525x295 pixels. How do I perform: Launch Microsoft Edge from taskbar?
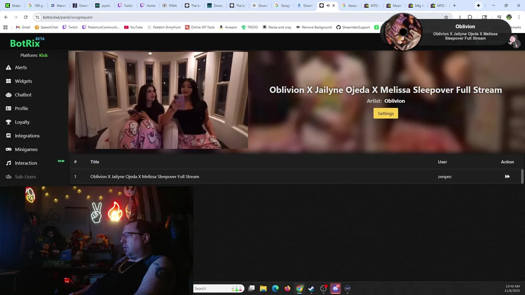click(275, 288)
